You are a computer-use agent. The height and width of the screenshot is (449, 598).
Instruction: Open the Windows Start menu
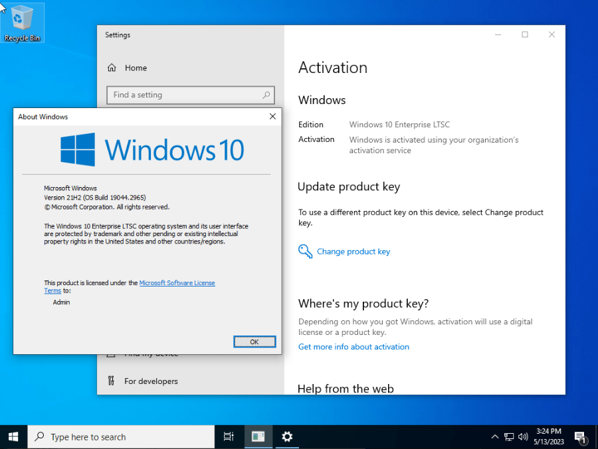tap(13, 437)
